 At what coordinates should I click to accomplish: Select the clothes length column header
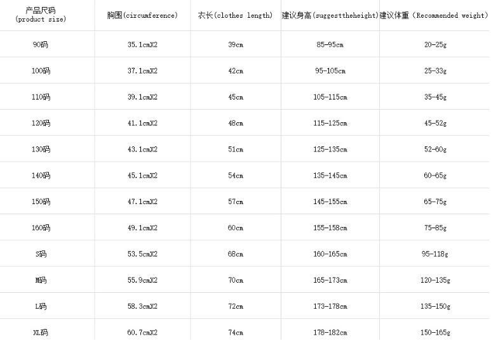pyautogui.click(x=235, y=15)
